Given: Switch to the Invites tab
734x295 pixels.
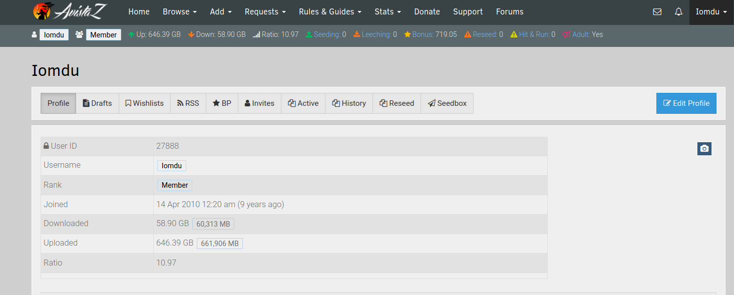Looking at the screenshot, I should [x=259, y=103].
